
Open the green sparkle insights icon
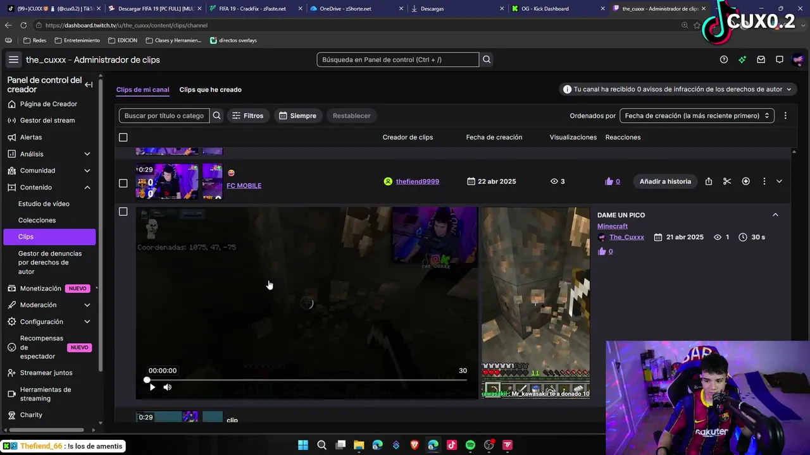pyautogui.click(x=742, y=59)
